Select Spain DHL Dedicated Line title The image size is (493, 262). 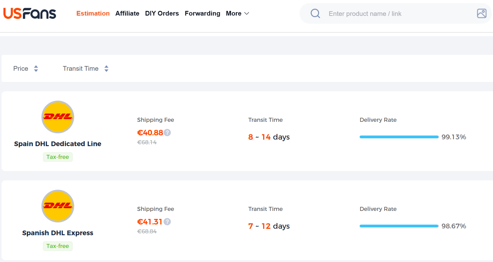58,144
